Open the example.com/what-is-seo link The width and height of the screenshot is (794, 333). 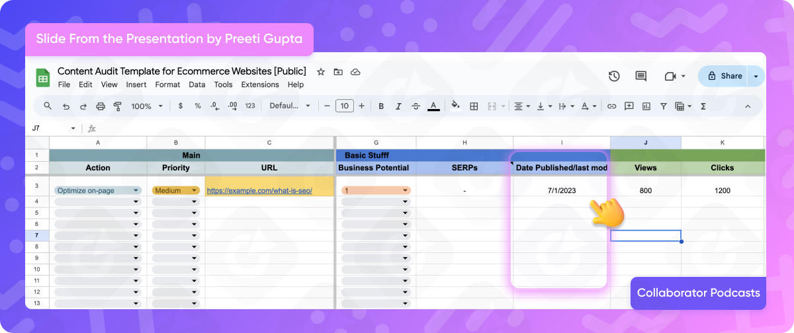(259, 190)
